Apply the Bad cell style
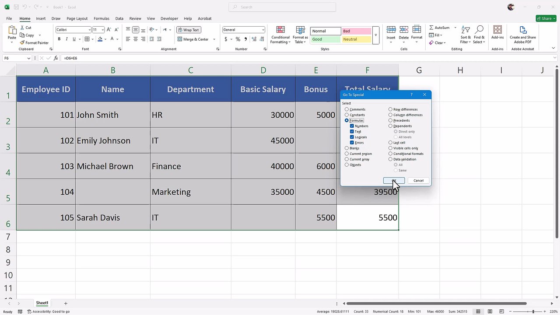The width and height of the screenshot is (560, 315). (x=357, y=31)
